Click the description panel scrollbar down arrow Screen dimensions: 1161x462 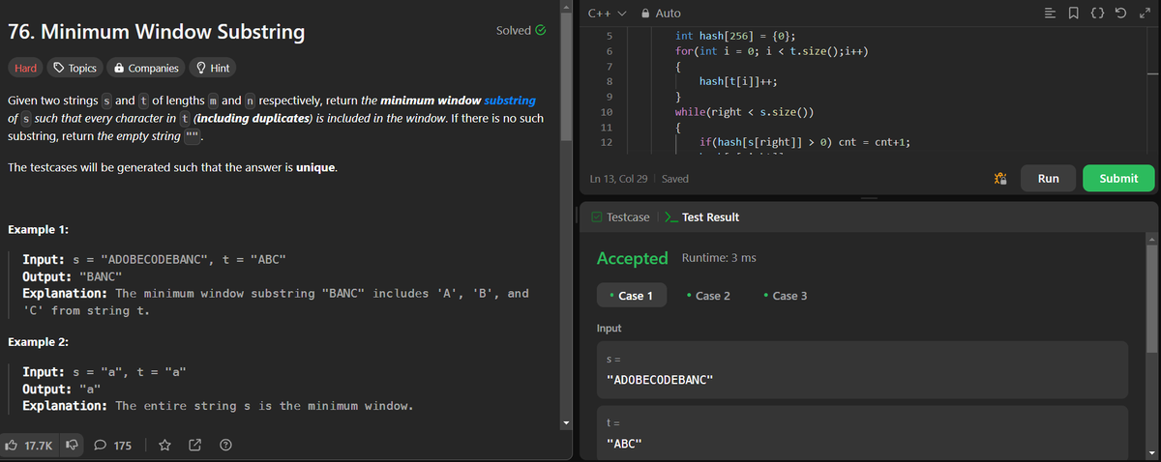point(567,424)
